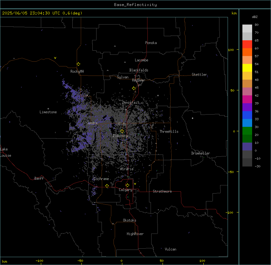Click the bright green 20-30 dBZ legend swatch
Screen dimensions: 271x265
pos(247,131)
